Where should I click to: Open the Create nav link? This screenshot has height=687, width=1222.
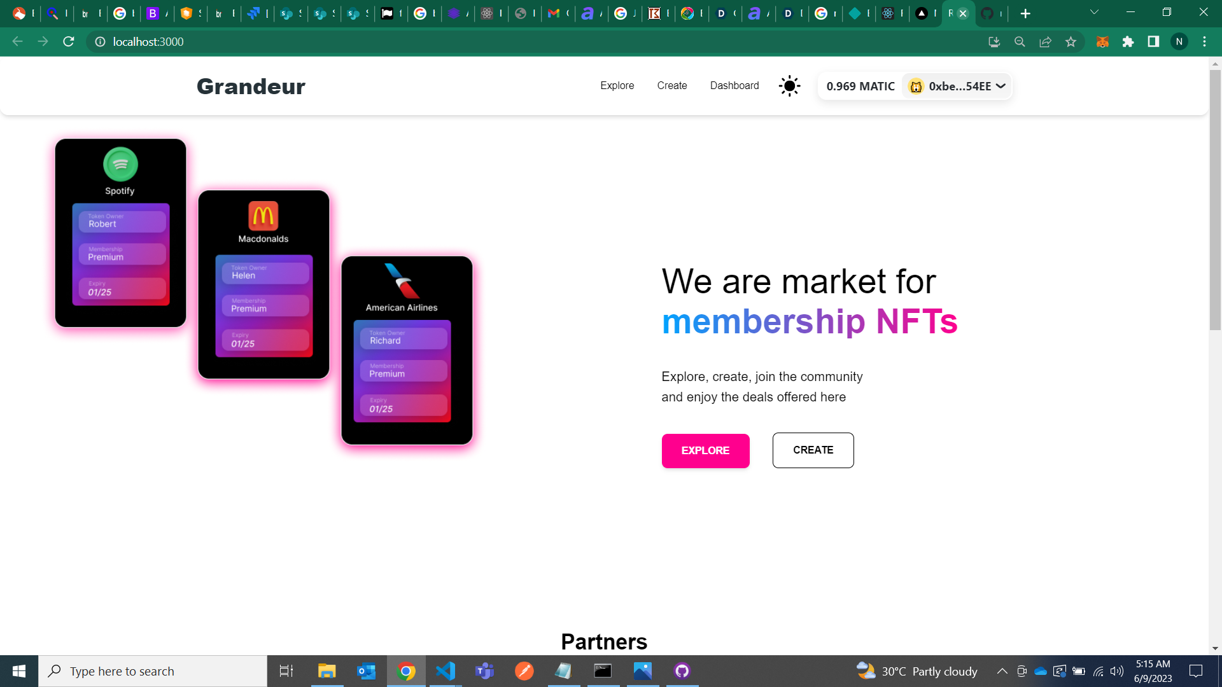pos(671,85)
